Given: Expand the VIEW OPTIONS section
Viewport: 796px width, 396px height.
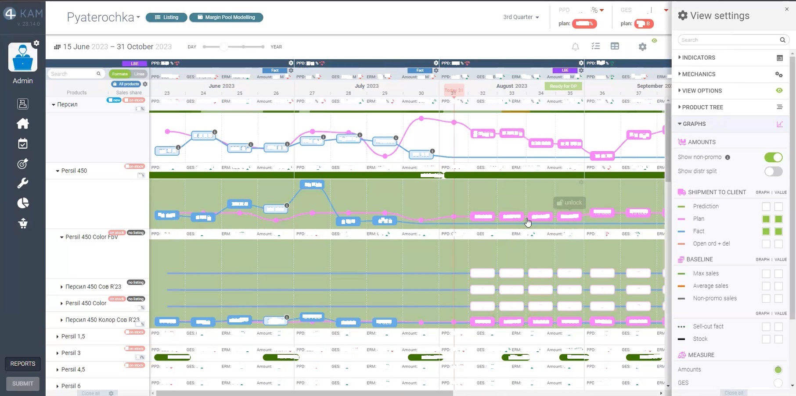Looking at the screenshot, I should pyautogui.click(x=700, y=91).
